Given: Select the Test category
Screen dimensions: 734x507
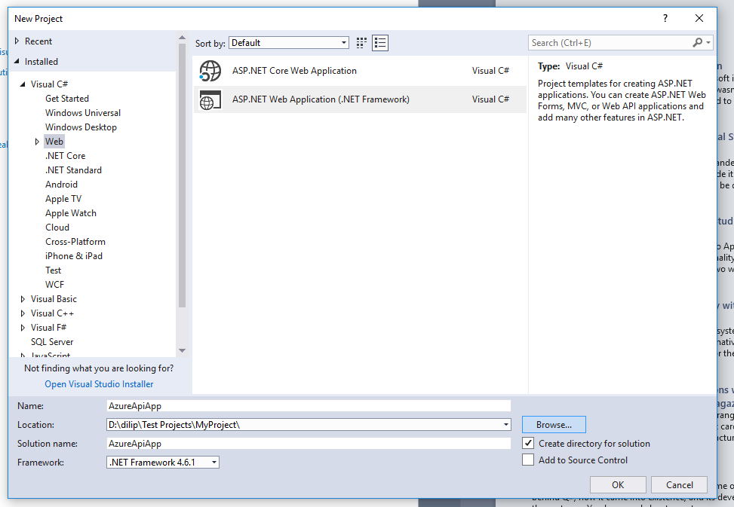Looking at the screenshot, I should tap(53, 270).
